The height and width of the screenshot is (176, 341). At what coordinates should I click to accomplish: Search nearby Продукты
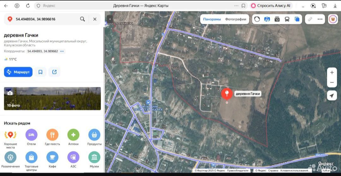pyautogui.click(x=94, y=137)
